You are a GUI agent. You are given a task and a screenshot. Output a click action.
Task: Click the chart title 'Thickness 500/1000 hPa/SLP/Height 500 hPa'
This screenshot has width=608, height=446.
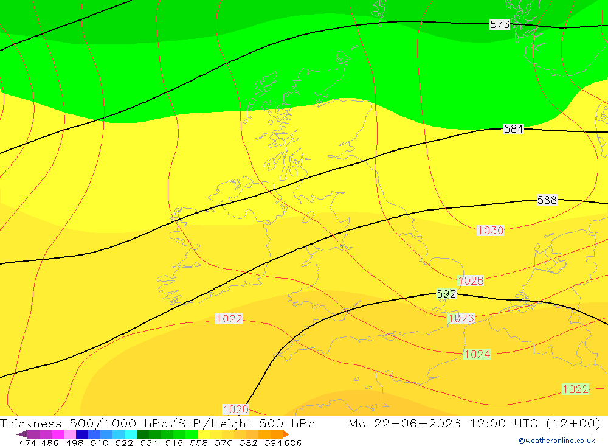(157, 423)
